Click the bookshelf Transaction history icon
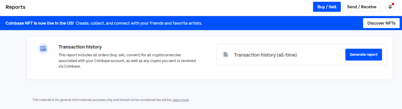The image size is (402, 109). coord(43,49)
